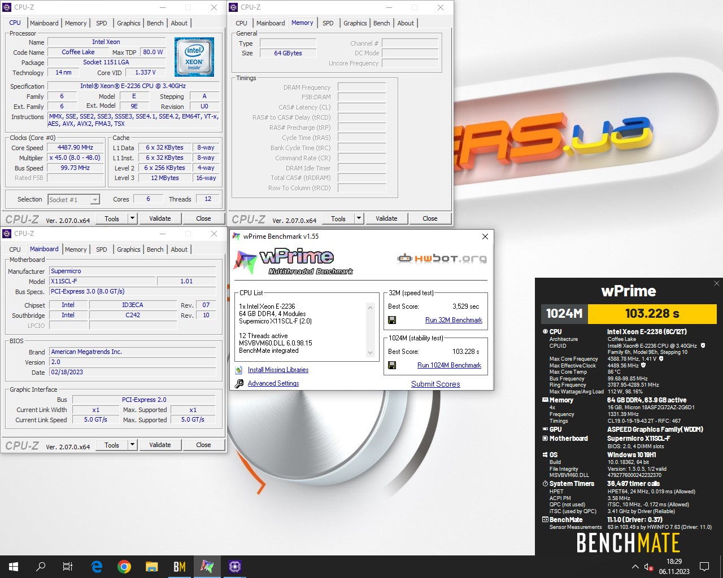This screenshot has height=578, width=723.
Task: Close the wPrime Benchmark window
Action: (485, 237)
